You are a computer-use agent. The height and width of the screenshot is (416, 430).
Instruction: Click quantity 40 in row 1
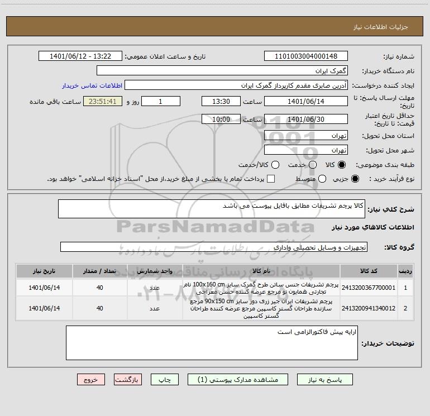pyautogui.click(x=99, y=288)
